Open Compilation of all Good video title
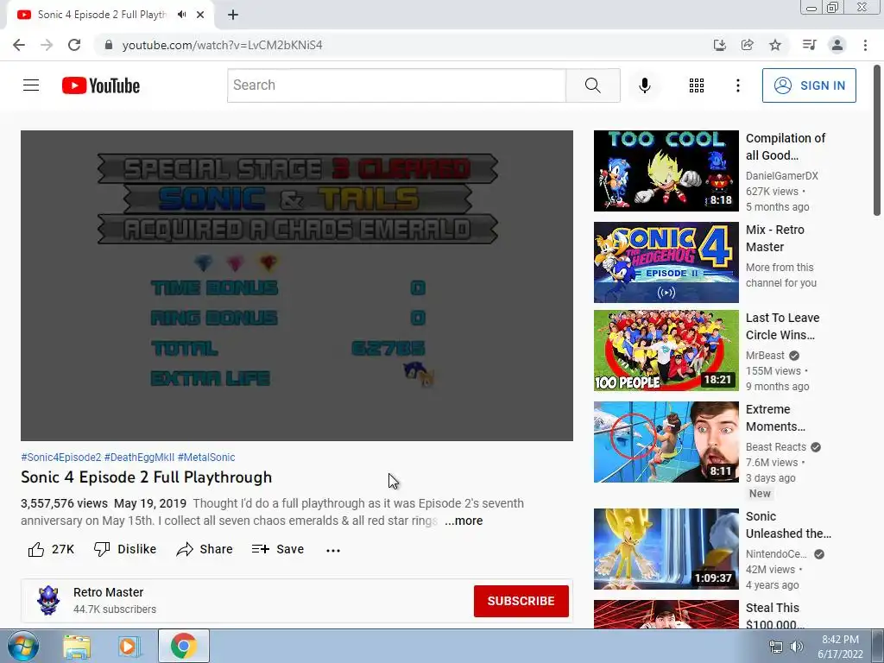 (x=786, y=147)
